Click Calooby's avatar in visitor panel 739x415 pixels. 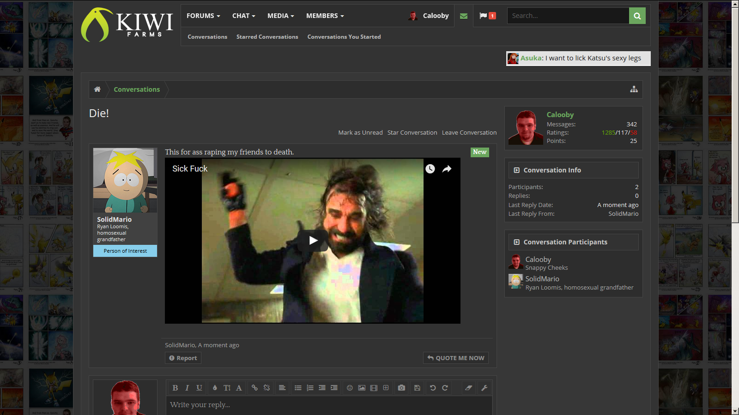[526, 128]
